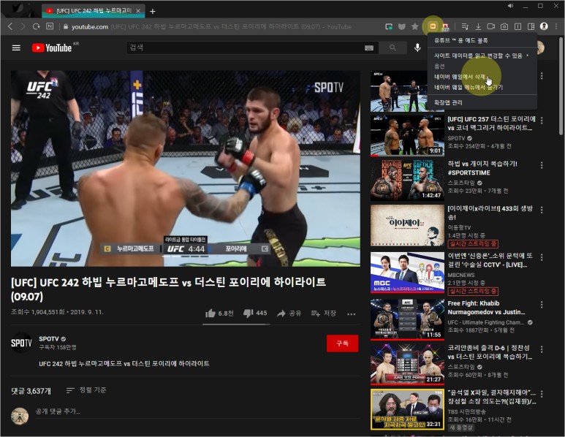Open the SPOTV channel name link
The image size is (565, 437).
[x=49, y=338]
